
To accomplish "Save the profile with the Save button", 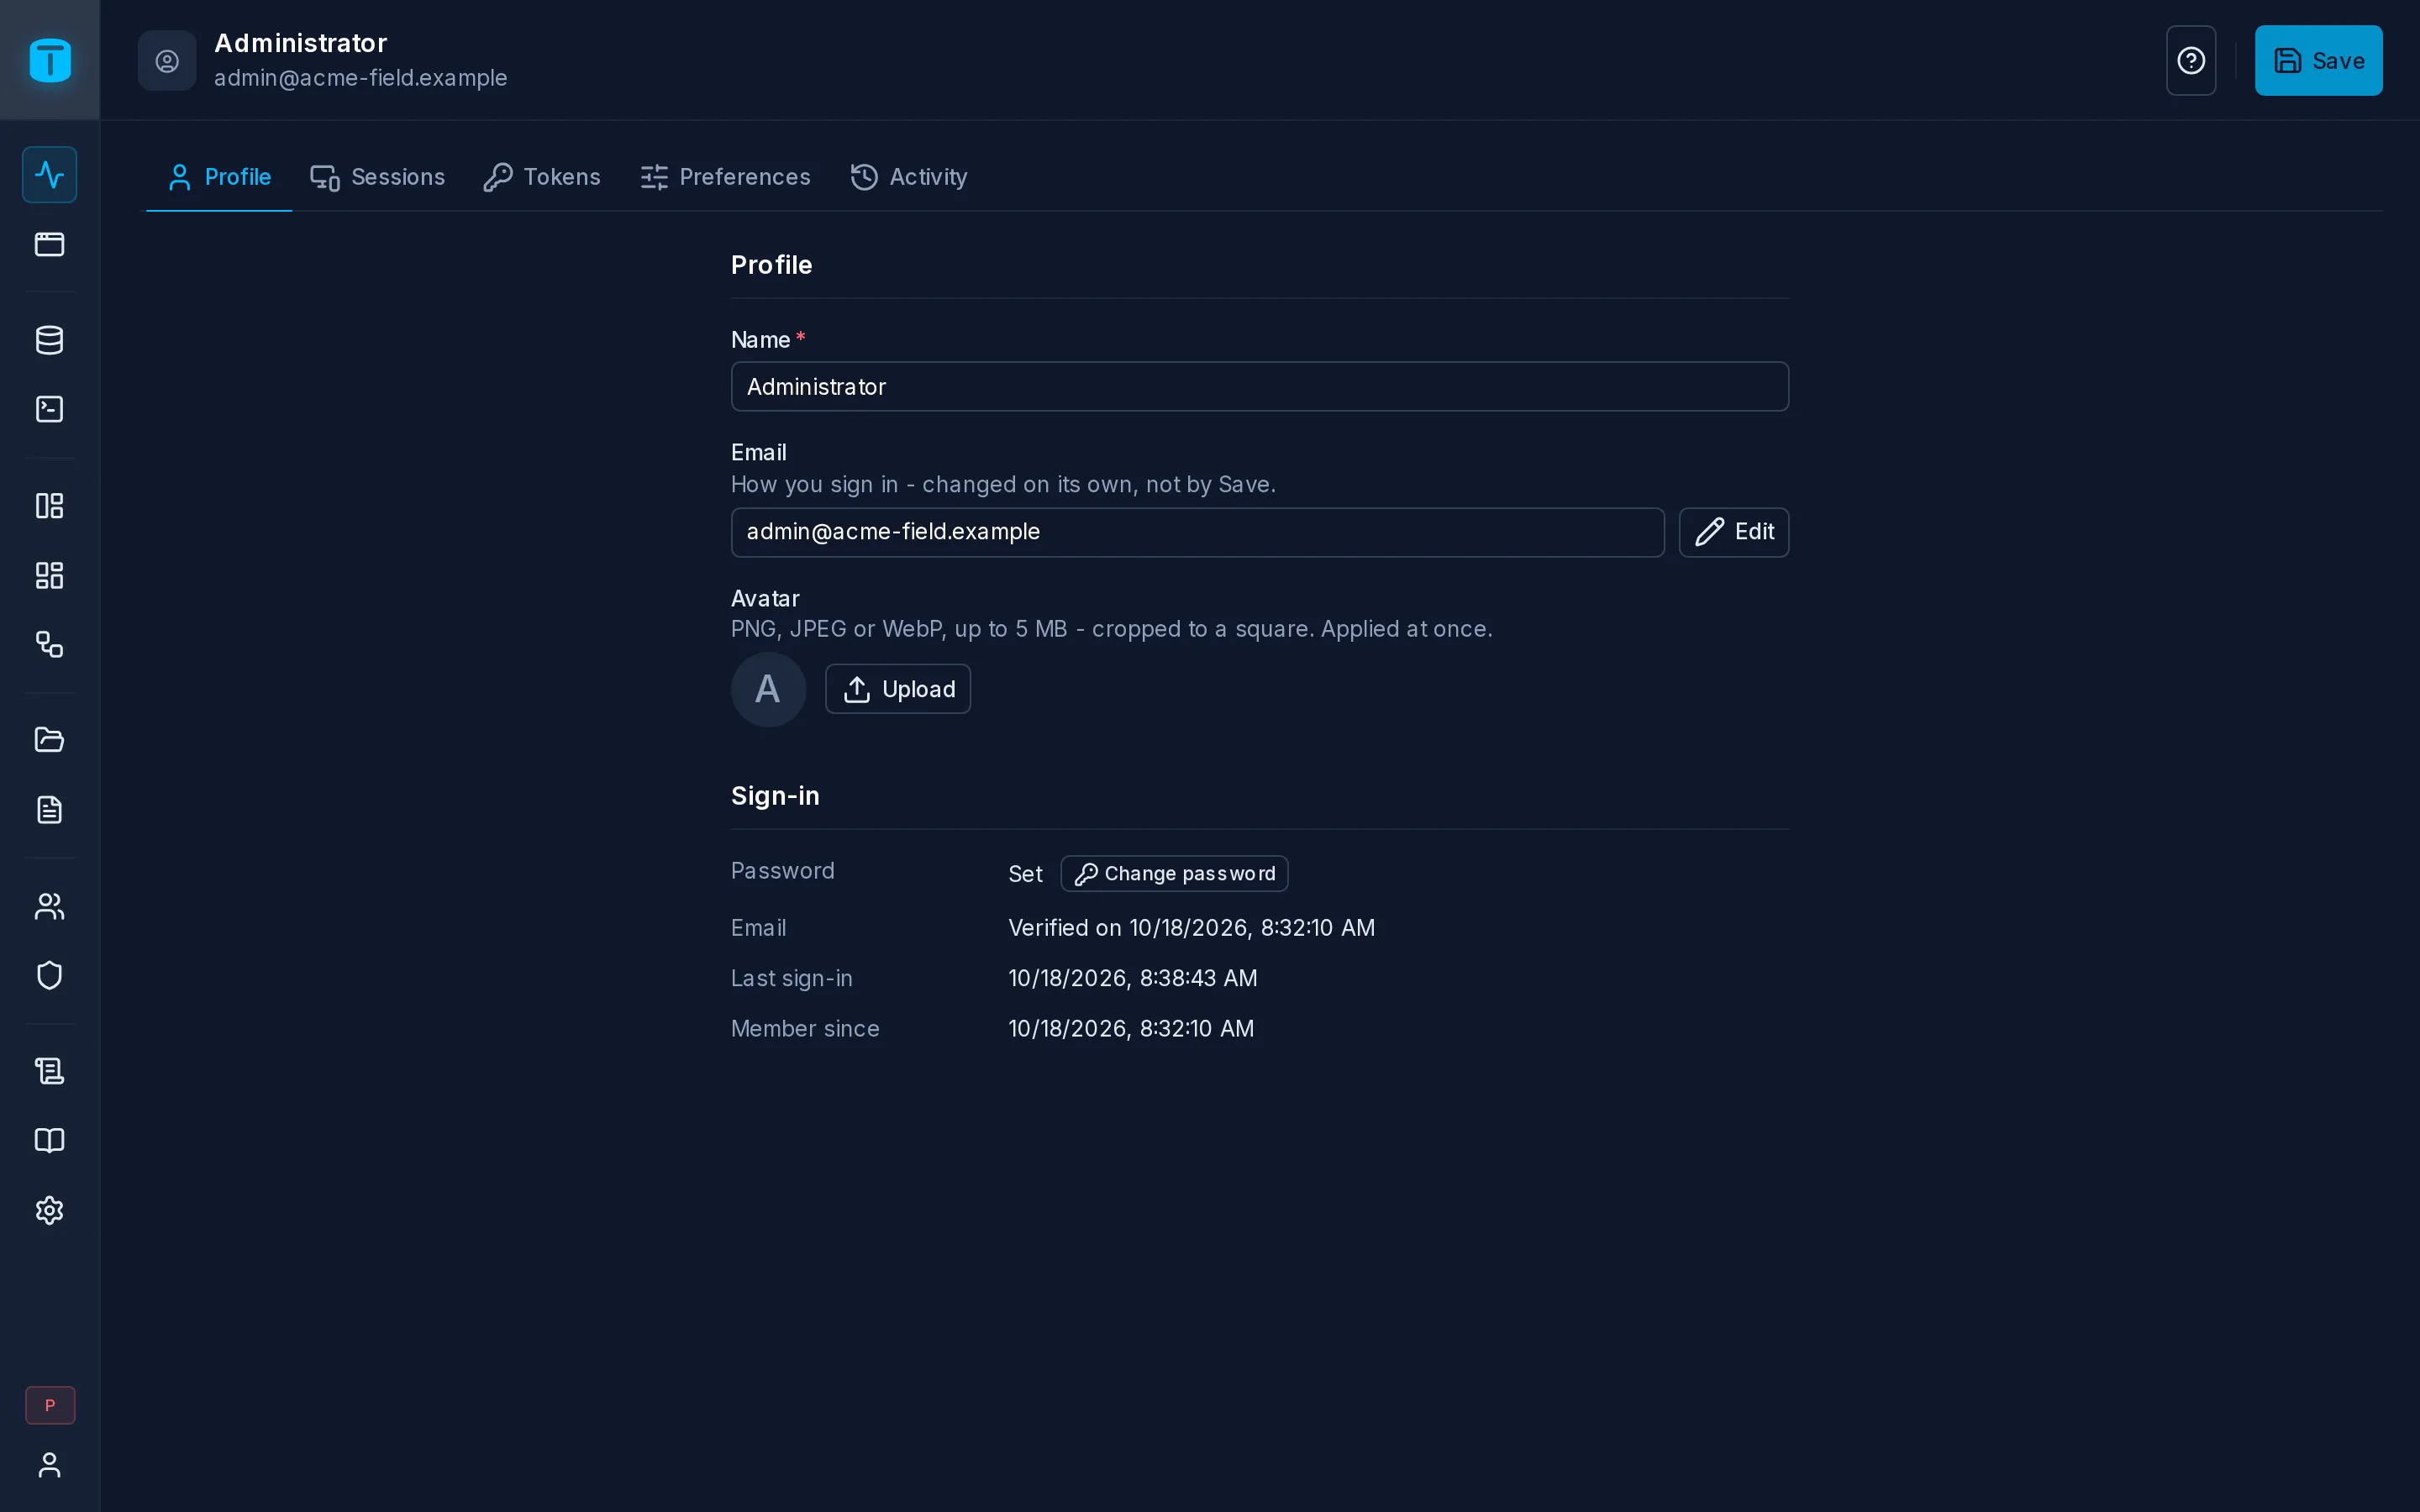I will pos(2318,61).
